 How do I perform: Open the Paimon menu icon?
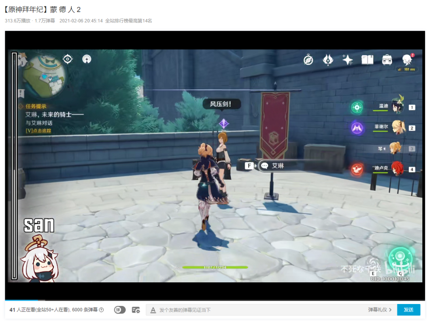(x=407, y=59)
